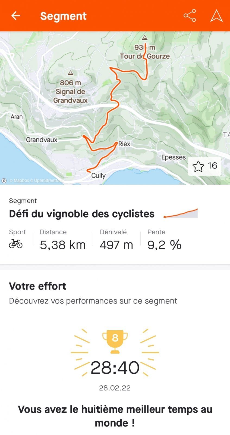The image size is (230, 435).
Task: Click the Mapbox logo on map
Action: point(4,181)
